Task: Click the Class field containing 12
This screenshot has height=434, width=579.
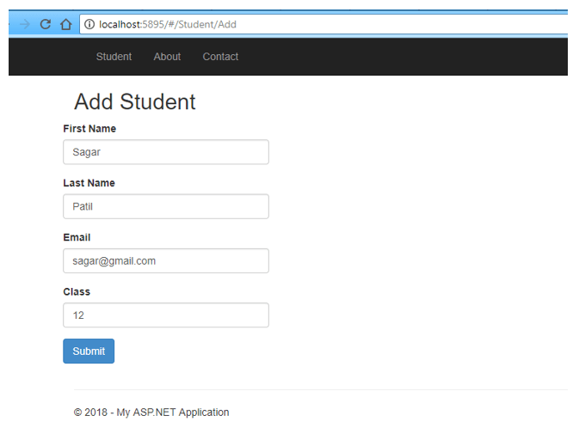Action: point(166,315)
